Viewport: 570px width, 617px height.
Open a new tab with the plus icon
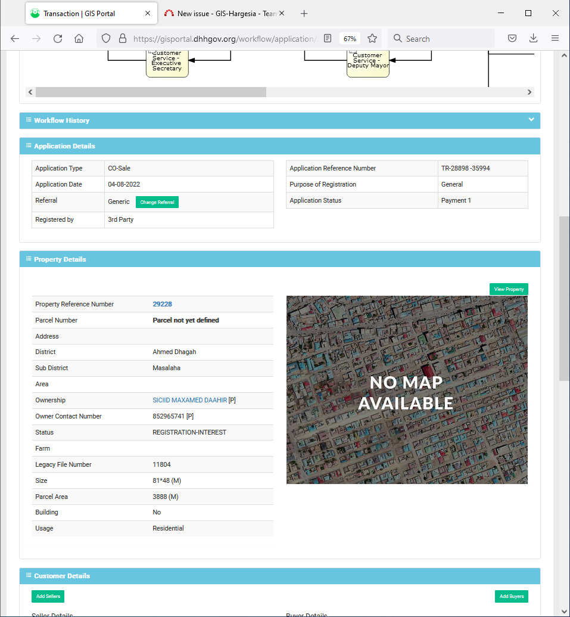pos(304,13)
